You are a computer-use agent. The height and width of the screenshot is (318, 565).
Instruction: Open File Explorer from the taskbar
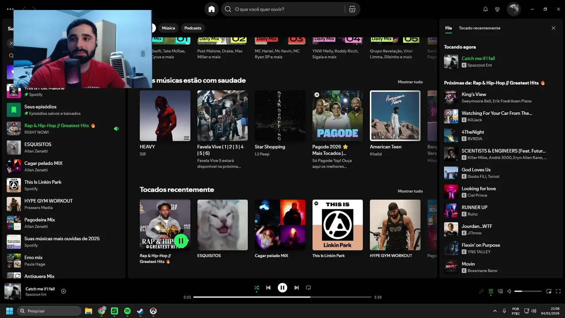[88, 311]
